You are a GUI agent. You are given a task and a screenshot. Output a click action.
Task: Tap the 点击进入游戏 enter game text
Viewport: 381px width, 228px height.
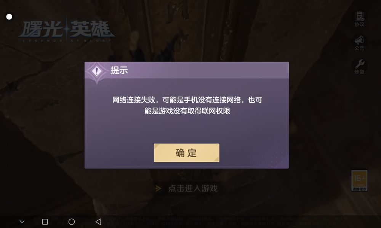click(193, 188)
